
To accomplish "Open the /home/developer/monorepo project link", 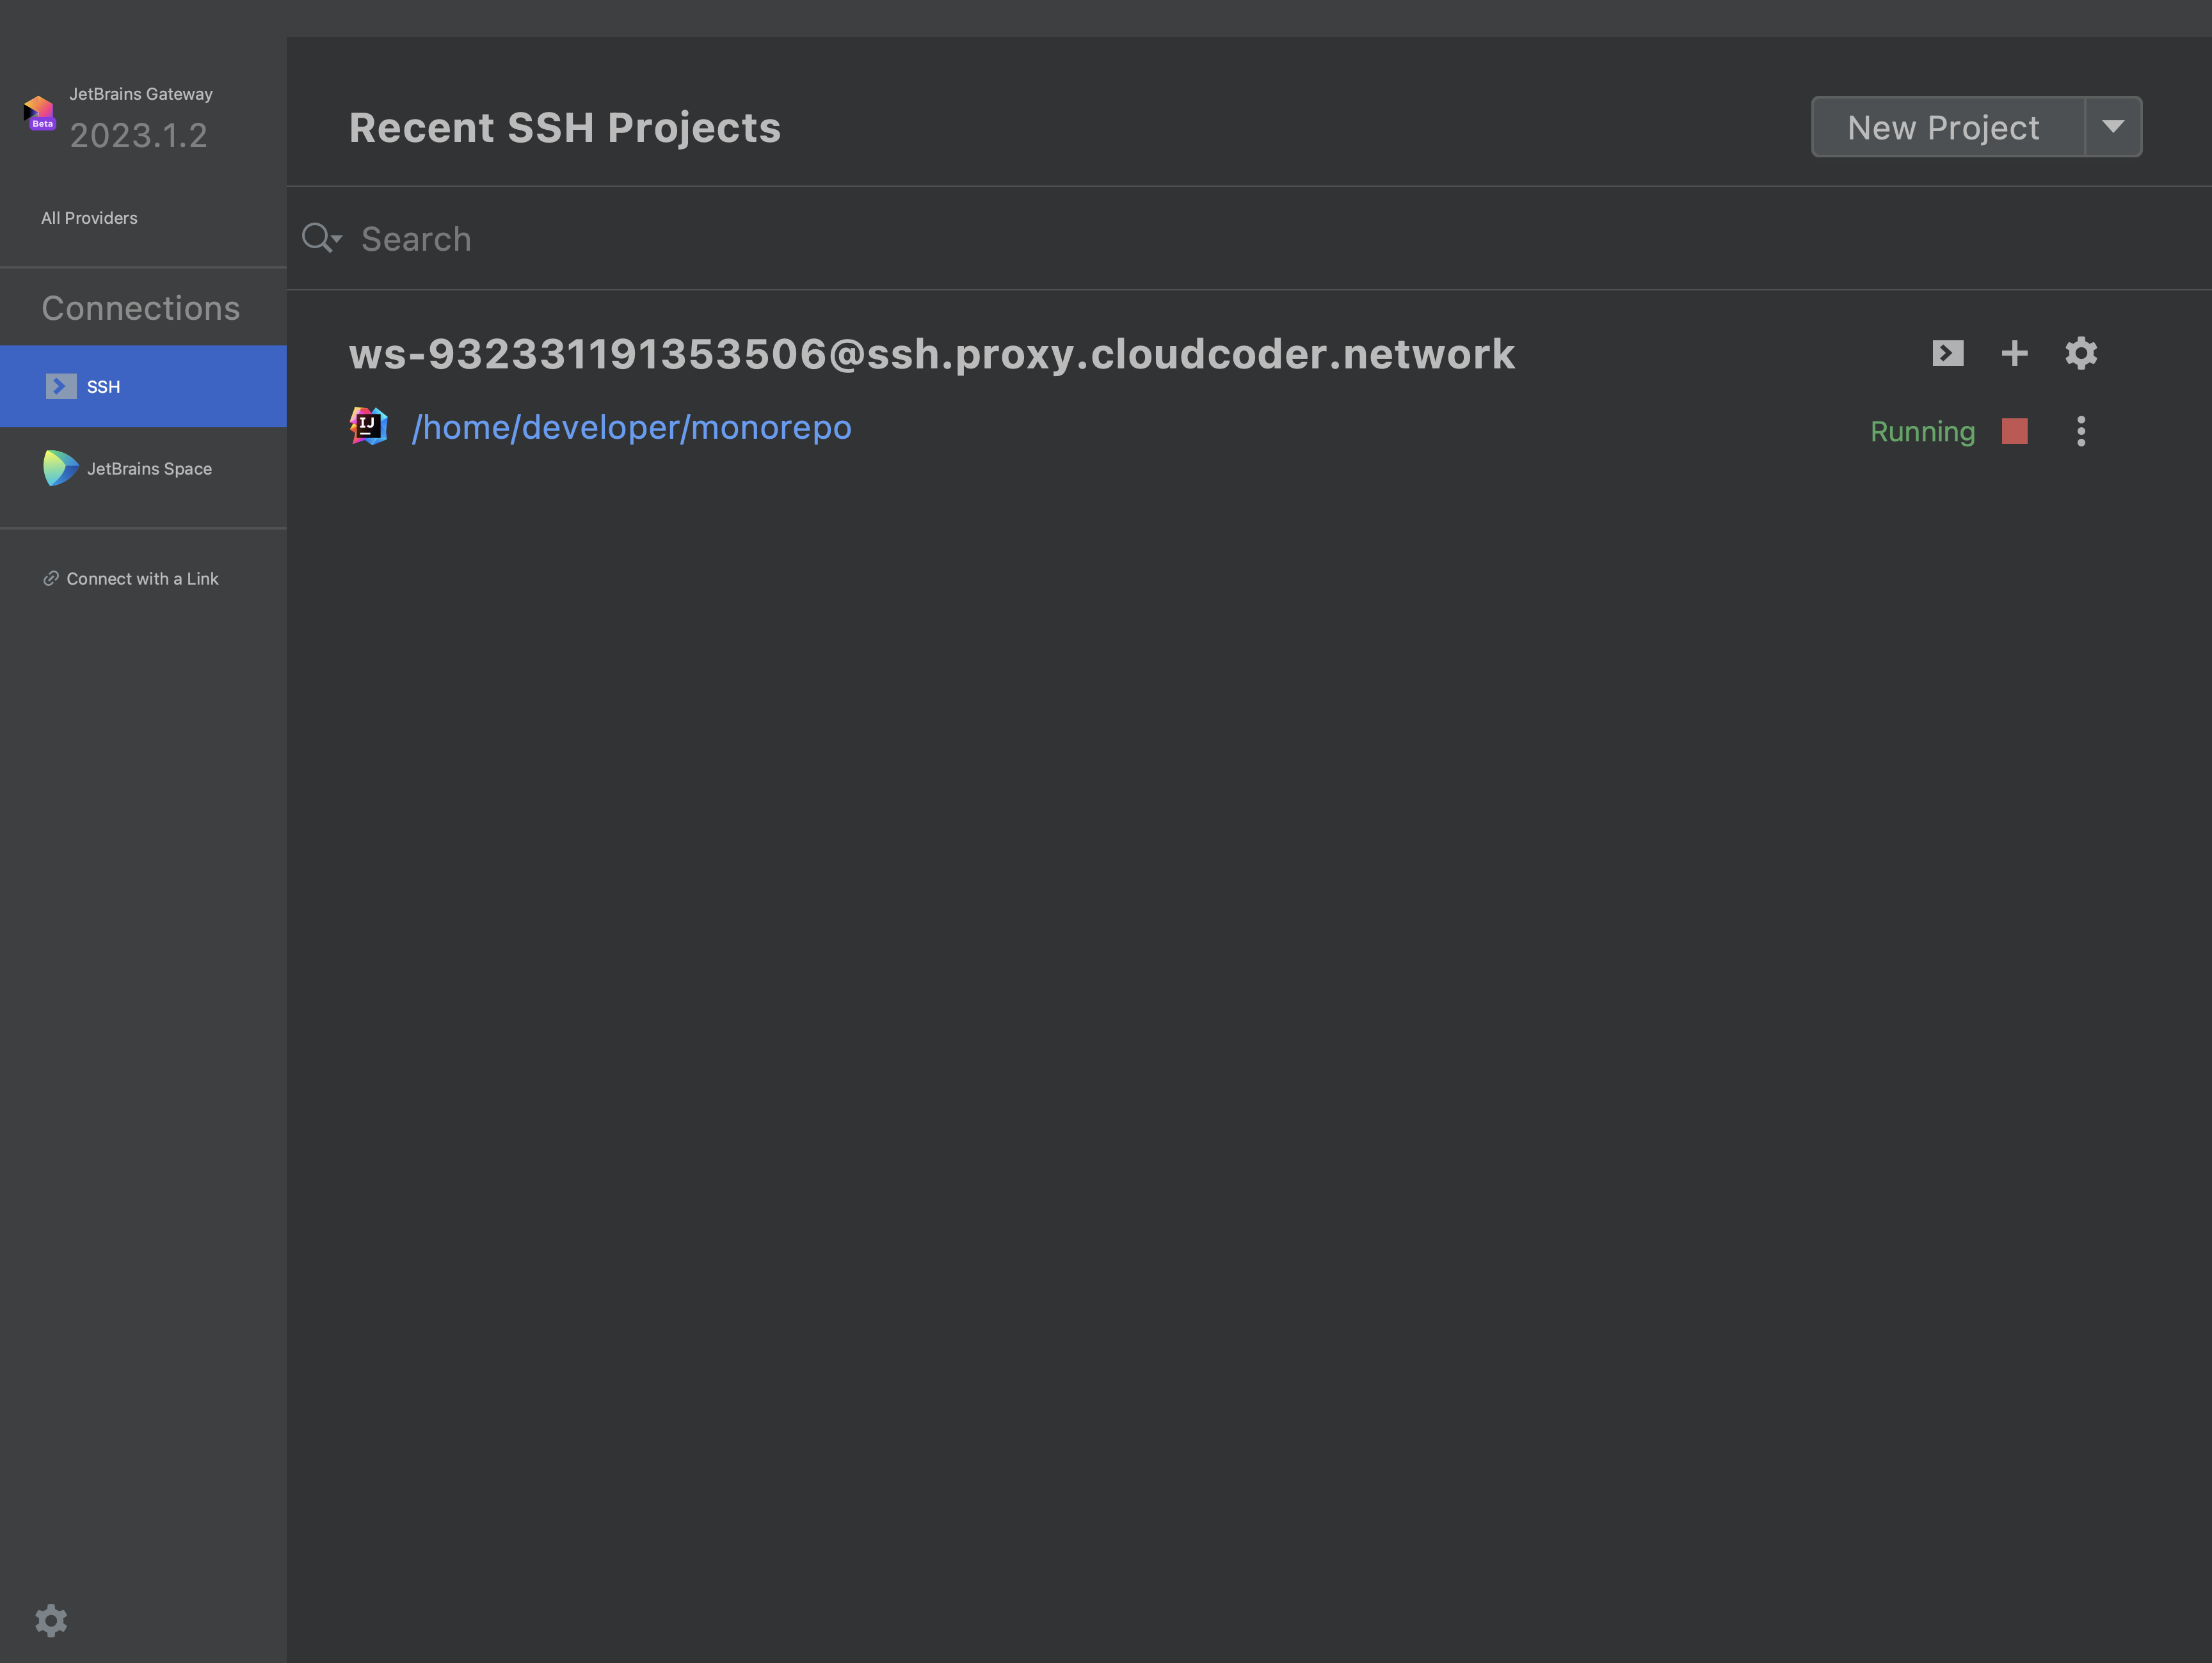I will [633, 427].
